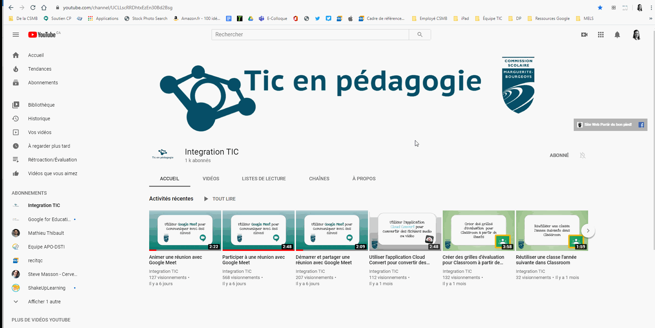The height and width of the screenshot is (328, 655).
Task: Toggle the channel notification bell
Action: (582, 155)
